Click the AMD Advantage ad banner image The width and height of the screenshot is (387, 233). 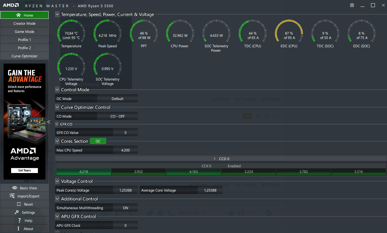25,122
